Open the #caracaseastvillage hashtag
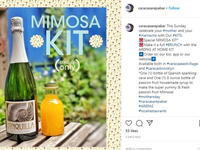This screenshot has height=150, width=200. [182, 64]
